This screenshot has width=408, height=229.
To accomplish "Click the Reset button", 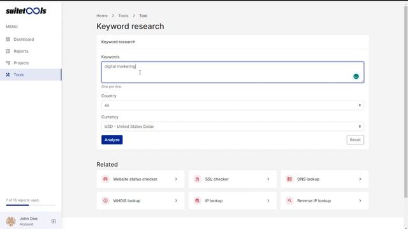I will [355, 140].
